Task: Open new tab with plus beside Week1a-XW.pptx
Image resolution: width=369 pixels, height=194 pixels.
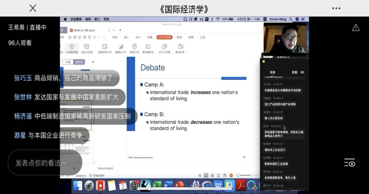Action: click(x=120, y=30)
